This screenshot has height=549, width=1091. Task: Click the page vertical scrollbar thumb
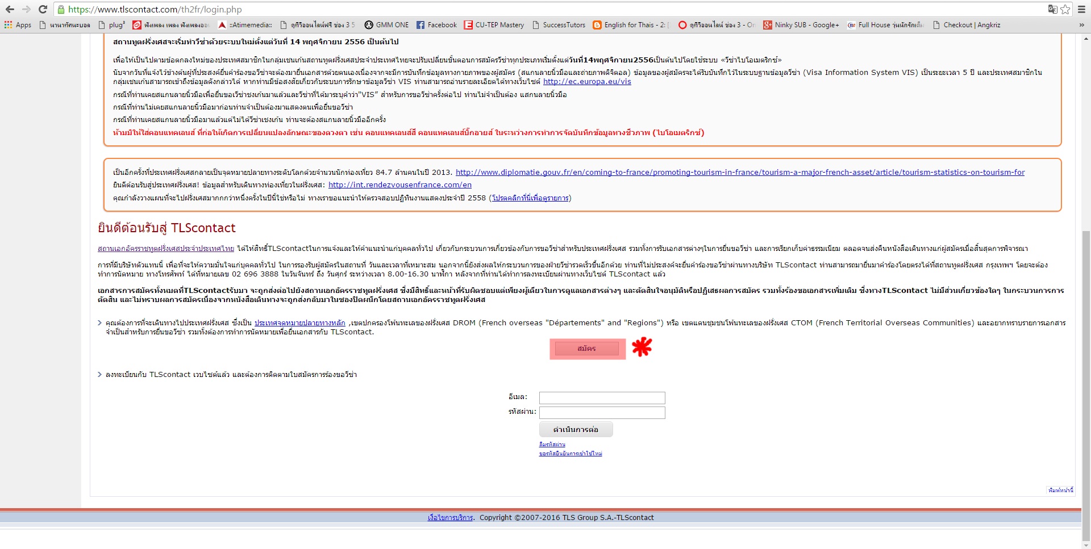point(1086,386)
